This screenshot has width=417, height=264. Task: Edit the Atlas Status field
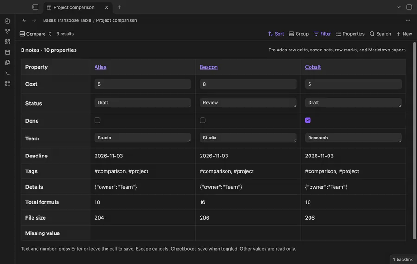click(x=143, y=103)
